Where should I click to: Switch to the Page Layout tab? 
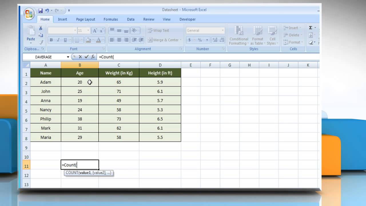pyautogui.click(x=85, y=19)
